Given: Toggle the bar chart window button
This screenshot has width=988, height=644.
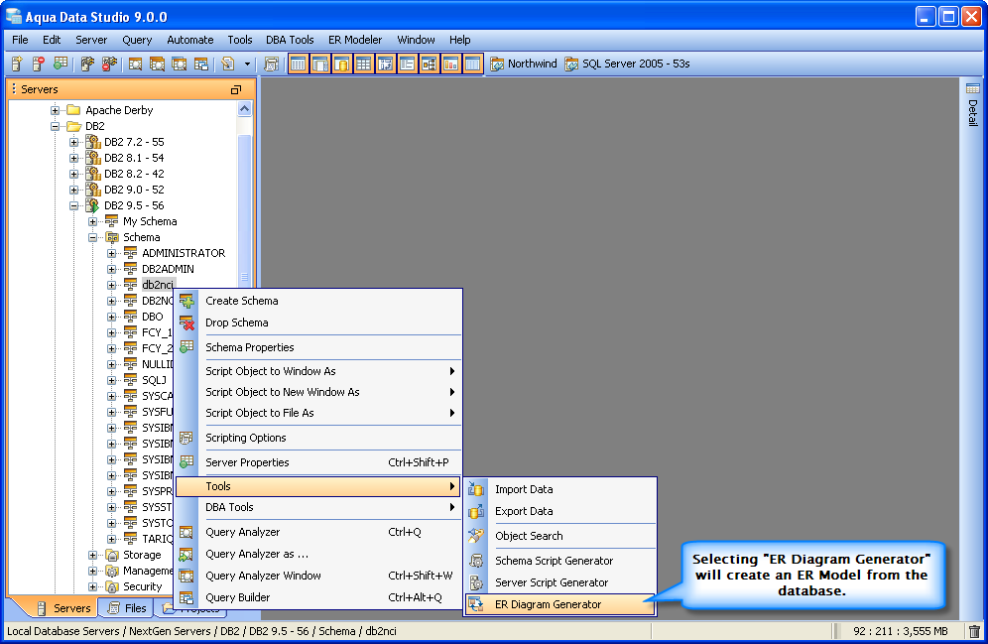Looking at the screenshot, I should point(450,64).
